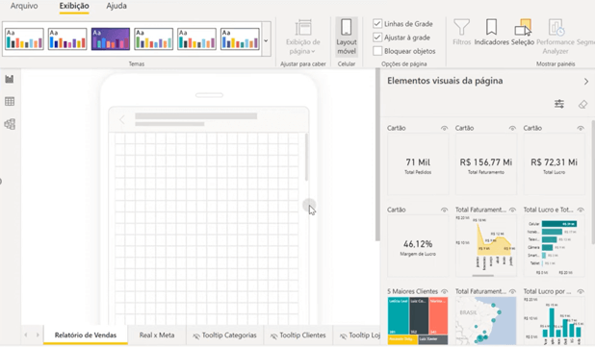Switch to the Real x Meta page tab
This screenshot has height=347, width=595.
(x=157, y=335)
